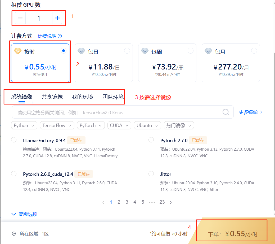Image resolution: width=275 pixels, height=244 pixels.
Task: Click the diamond icon on 包月 card
Action: coord(208,51)
